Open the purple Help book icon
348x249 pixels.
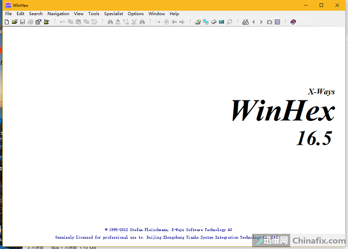tap(293, 22)
